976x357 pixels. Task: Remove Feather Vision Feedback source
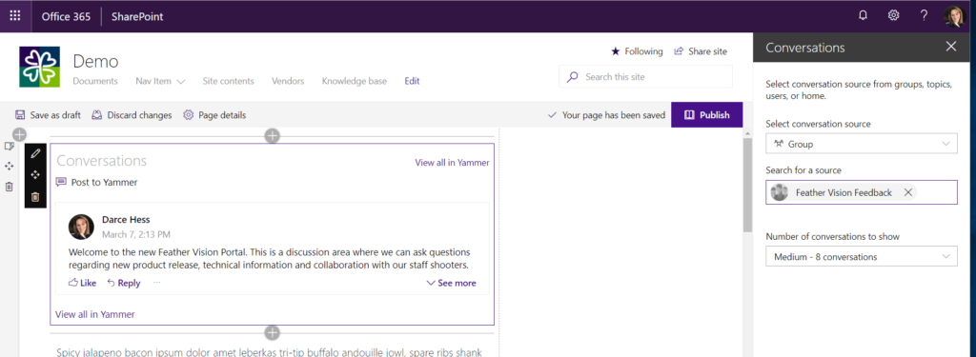(x=908, y=192)
